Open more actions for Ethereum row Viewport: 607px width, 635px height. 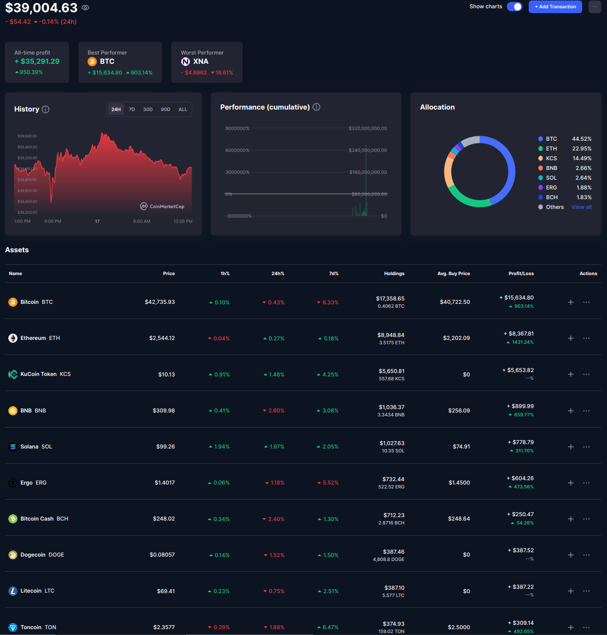click(x=587, y=338)
